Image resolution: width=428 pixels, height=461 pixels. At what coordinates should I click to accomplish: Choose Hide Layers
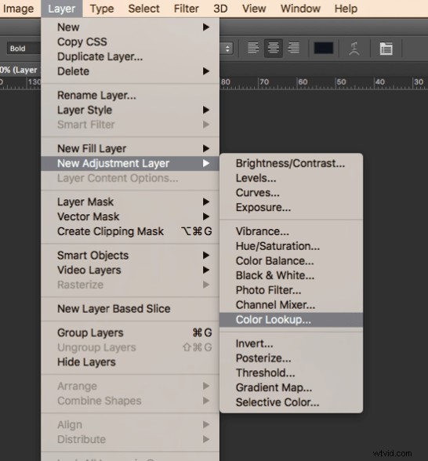point(130,362)
